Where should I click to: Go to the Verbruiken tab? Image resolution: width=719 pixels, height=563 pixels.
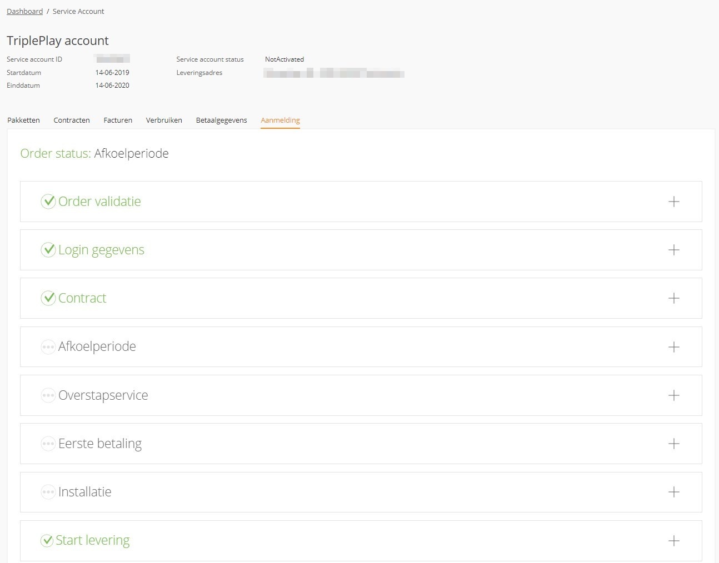coord(164,120)
